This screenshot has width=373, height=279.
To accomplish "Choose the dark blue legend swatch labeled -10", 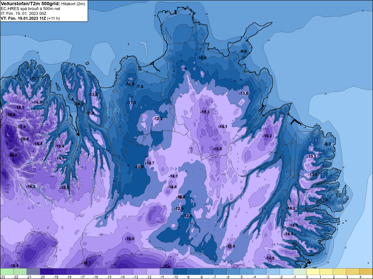I will point(180,272).
